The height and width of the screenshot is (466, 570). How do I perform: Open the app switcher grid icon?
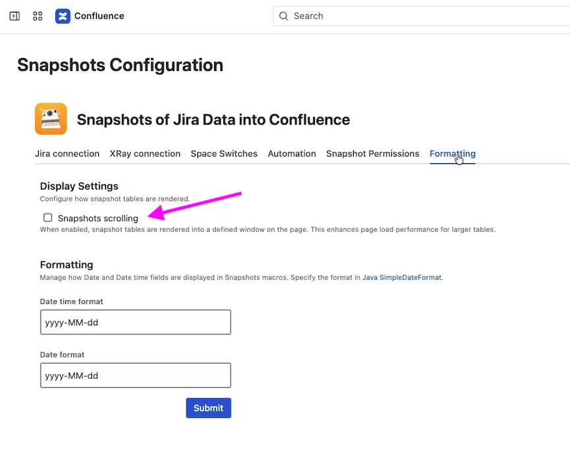click(x=38, y=16)
